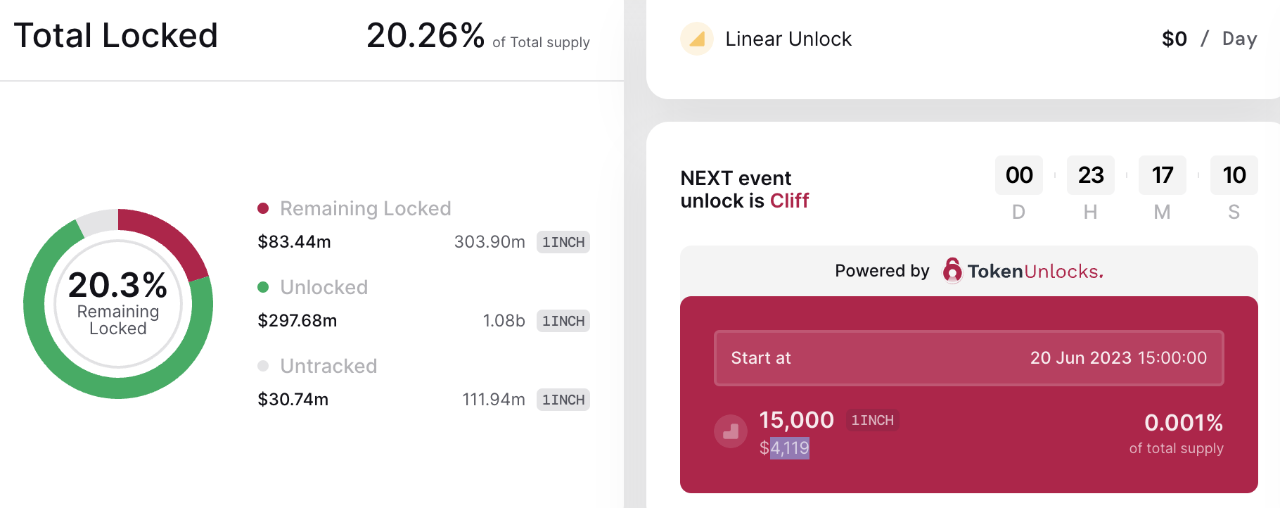Click the Linear Unlock label

pyautogui.click(x=788, y=39)
